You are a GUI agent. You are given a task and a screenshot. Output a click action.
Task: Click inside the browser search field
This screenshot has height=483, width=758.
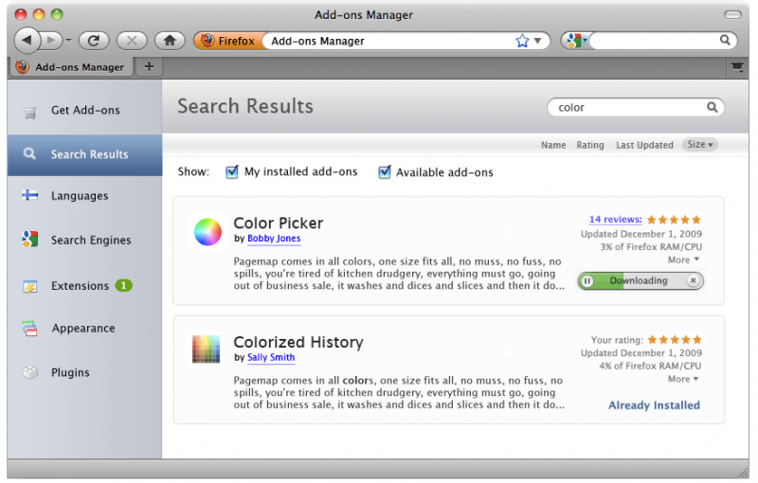tap(654, 41)
